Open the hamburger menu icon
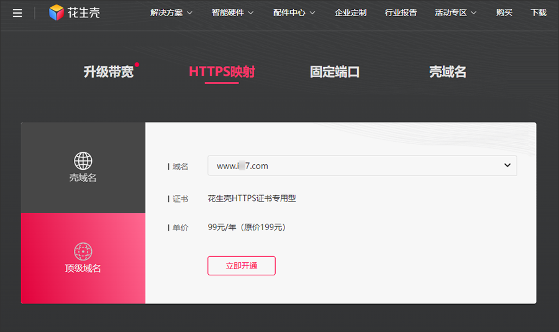 click(x=17, y=13)
